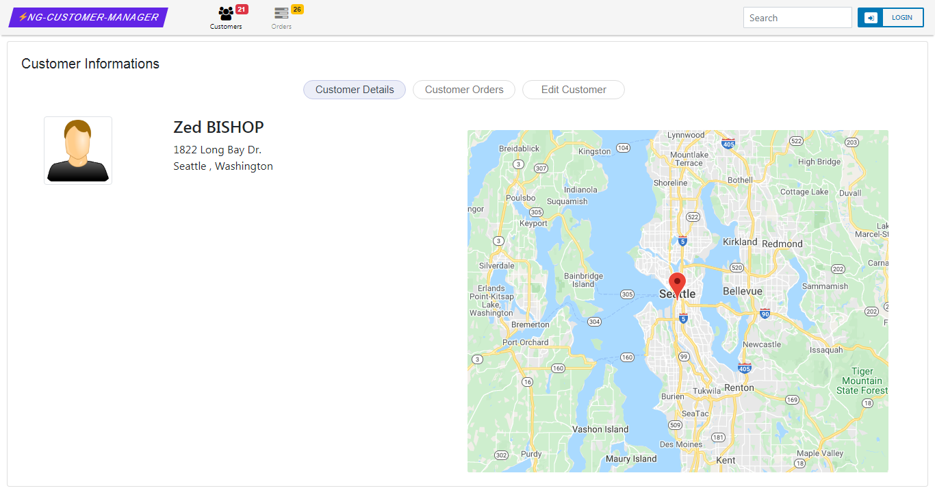Viewport: 935px width, 497px height.
Task: Click the Orders label under the icon
Action: click(281, 27)
